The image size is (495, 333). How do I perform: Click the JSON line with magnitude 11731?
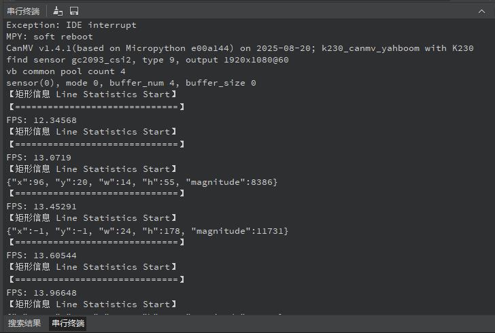coord(148,231)
